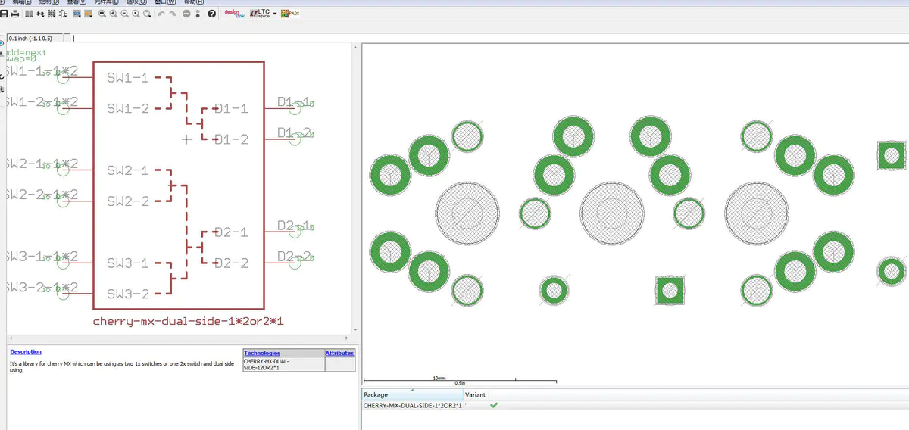The image size is (909, 430).
Task: Click the D1-1 label inside symbol box
Action: pyautogui.click(x=231, y=109)
